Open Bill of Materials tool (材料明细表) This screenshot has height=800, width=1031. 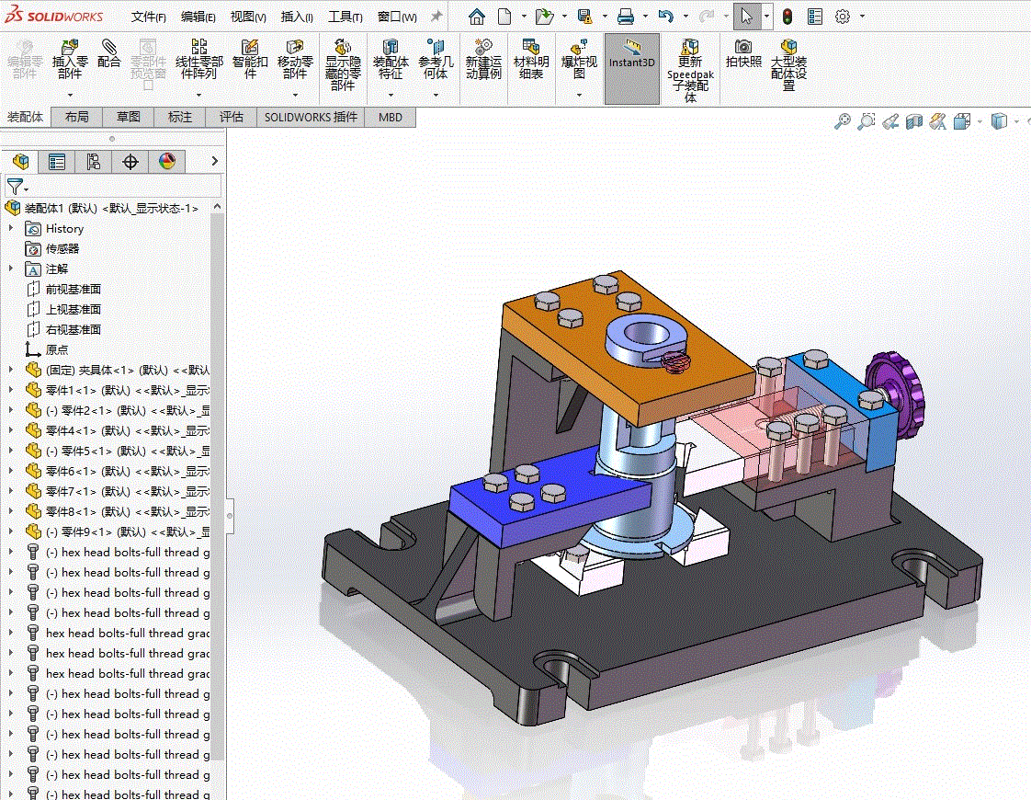(530, 59)
